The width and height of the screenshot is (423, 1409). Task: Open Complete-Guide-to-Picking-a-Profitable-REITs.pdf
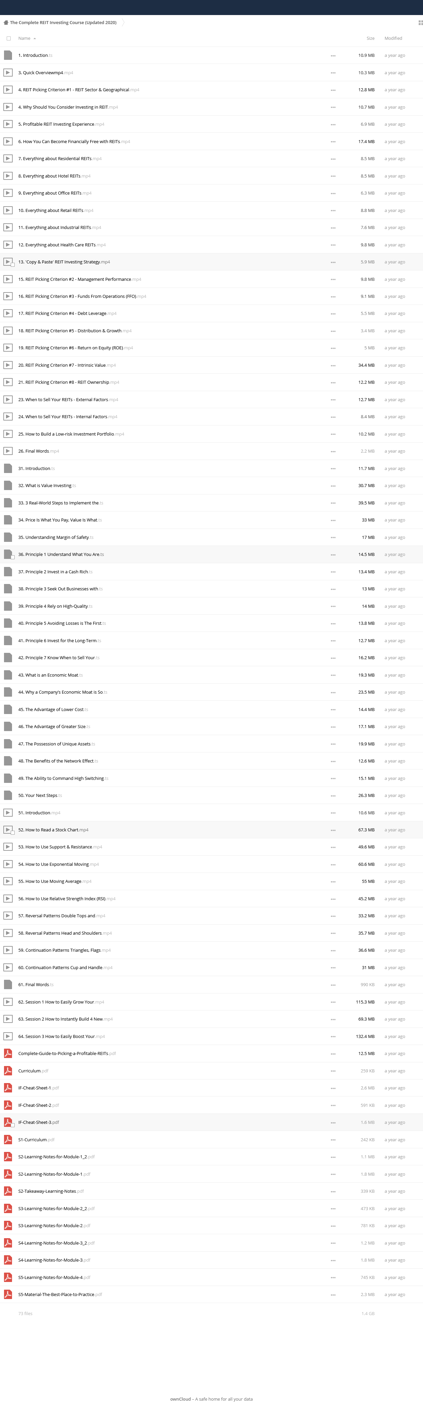coord(63,1053)
